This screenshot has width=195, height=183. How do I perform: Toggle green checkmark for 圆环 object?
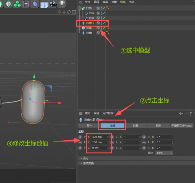[104, 13]
